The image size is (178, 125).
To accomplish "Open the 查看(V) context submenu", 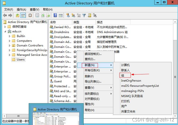I will [95, 88].
